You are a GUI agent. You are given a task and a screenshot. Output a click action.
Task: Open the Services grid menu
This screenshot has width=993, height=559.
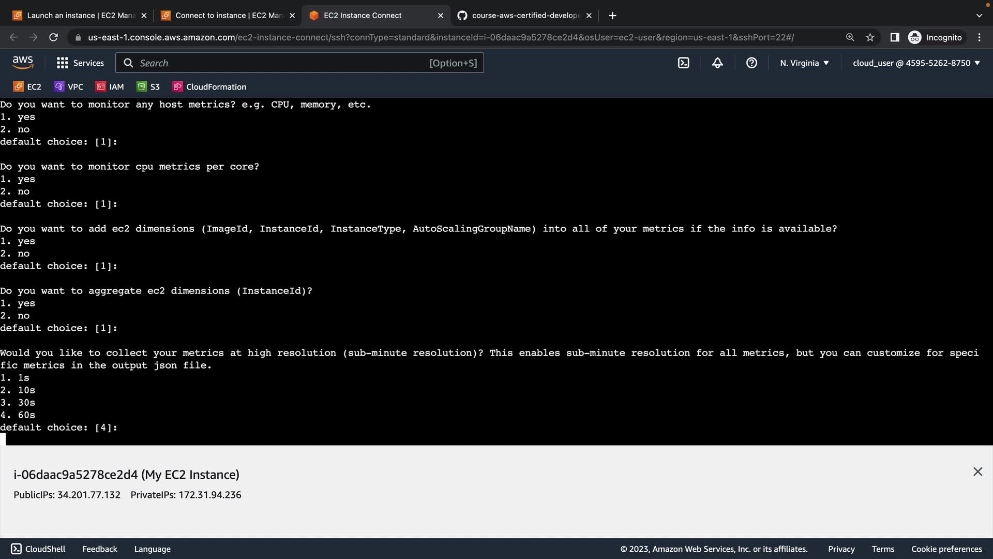click(80, 63)
